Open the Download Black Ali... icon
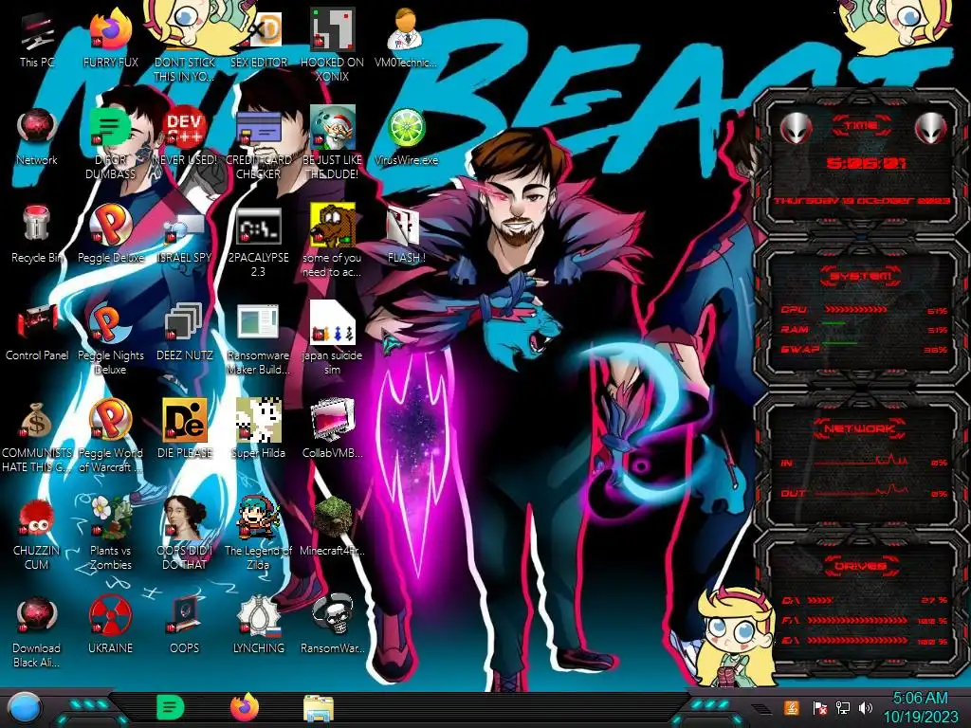Image resolution: width=971 pixels, height=728 pixels. [x=37, y=632]
